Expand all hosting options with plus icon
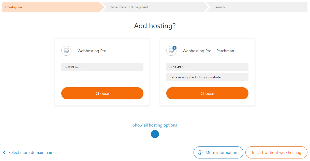 [155, 134]
